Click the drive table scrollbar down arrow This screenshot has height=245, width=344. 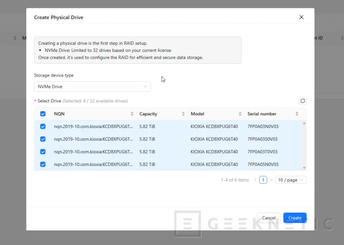304,167
